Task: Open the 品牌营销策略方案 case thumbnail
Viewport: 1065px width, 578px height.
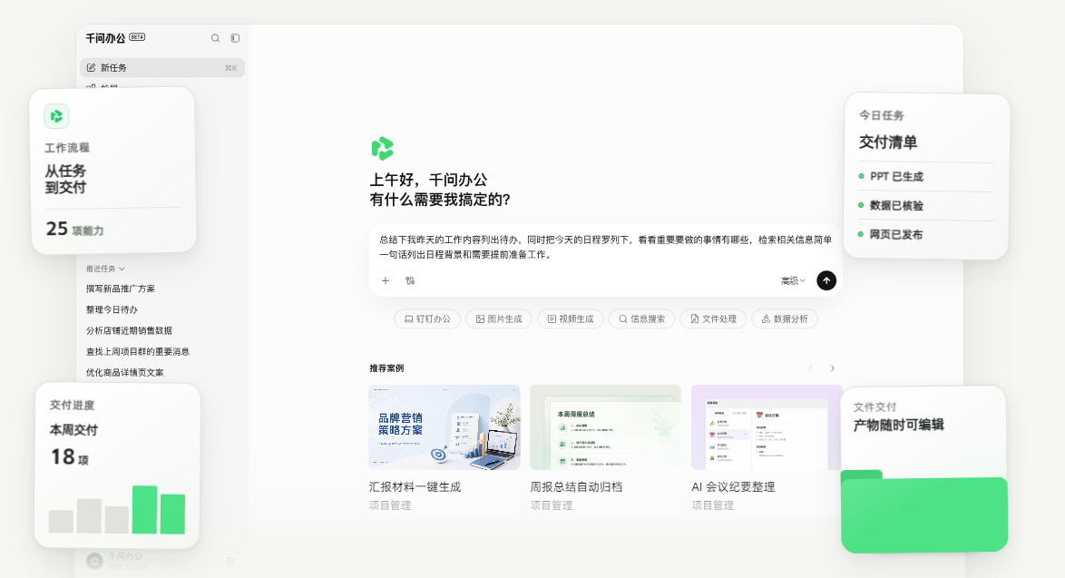Action: [445, 427]
